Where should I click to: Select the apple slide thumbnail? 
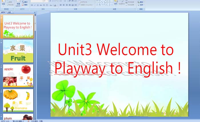pos(18,76)
